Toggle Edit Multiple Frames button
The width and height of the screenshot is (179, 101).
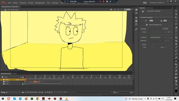click(50, 92)
